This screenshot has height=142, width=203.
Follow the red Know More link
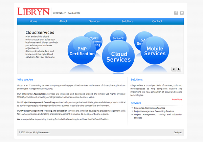click(177, 100)
